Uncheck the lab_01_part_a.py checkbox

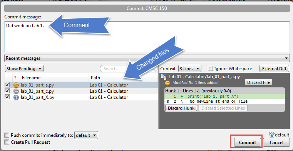[7, 85]
